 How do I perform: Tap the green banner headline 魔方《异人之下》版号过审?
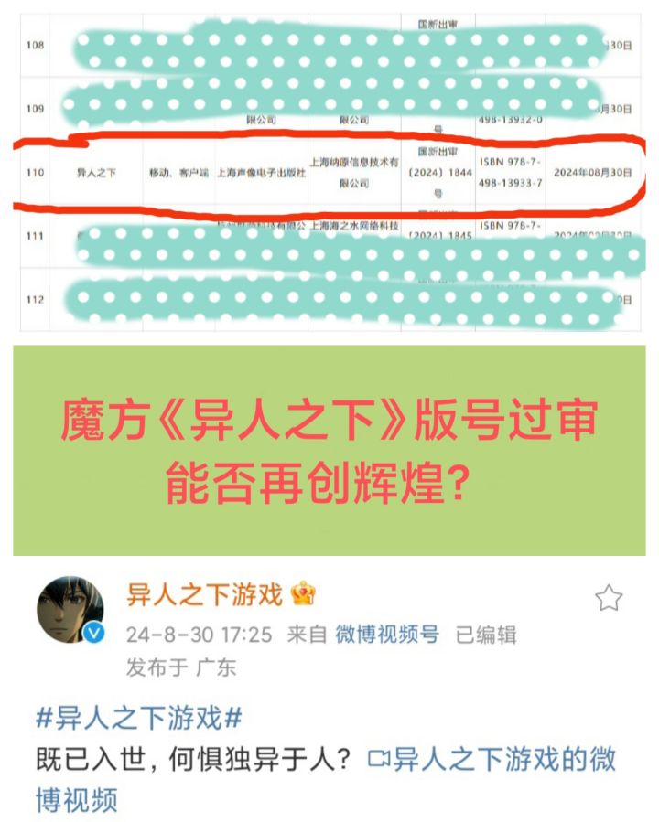click(x=329, y=421)
